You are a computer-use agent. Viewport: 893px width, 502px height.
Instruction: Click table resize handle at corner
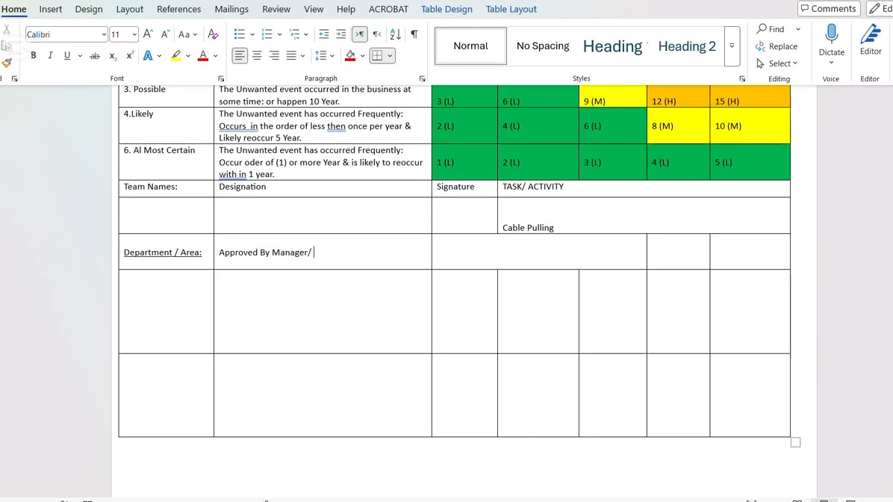[796, 442]
